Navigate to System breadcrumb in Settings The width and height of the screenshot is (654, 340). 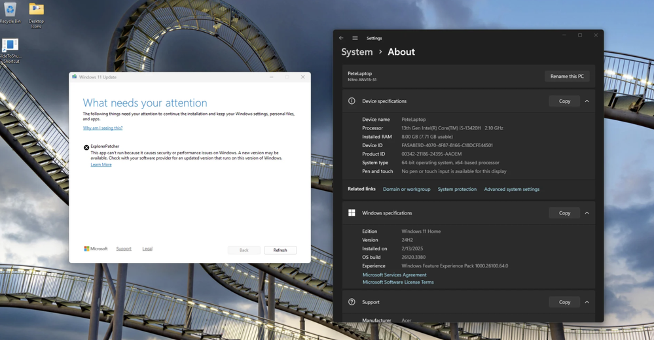pyautogui.click(x=357, y=52)
